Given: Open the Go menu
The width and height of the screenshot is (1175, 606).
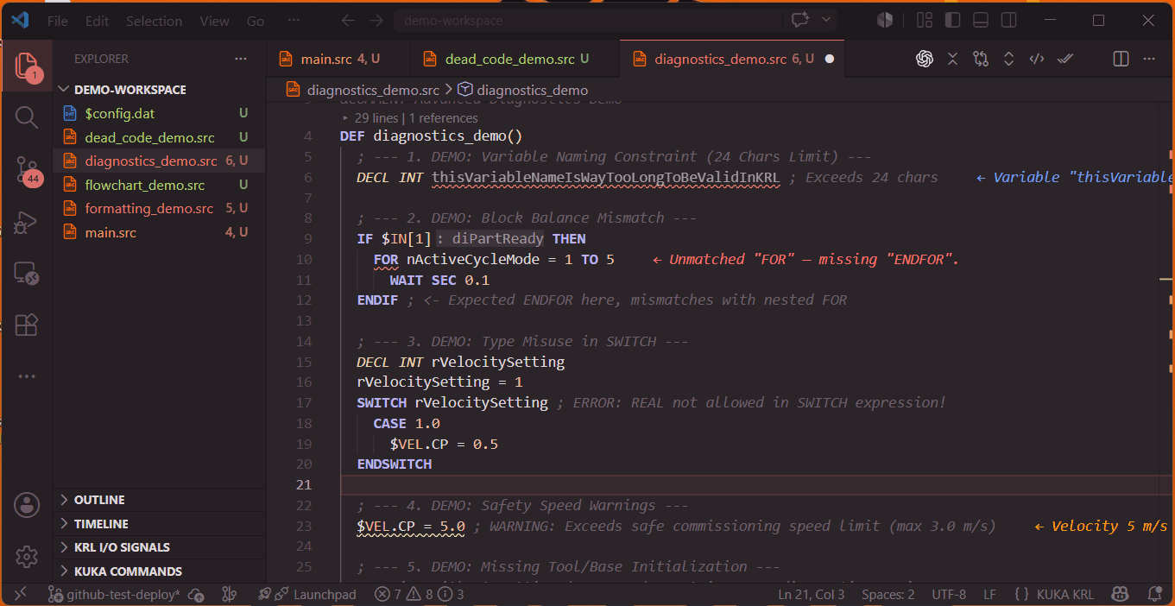Looking at the screenshot, I should tap(256, 21).
